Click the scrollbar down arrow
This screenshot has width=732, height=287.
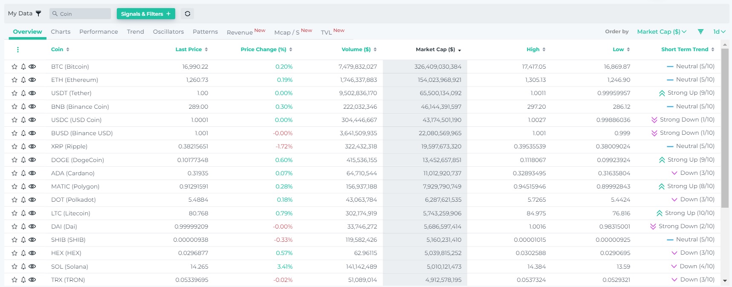(725, 281)
